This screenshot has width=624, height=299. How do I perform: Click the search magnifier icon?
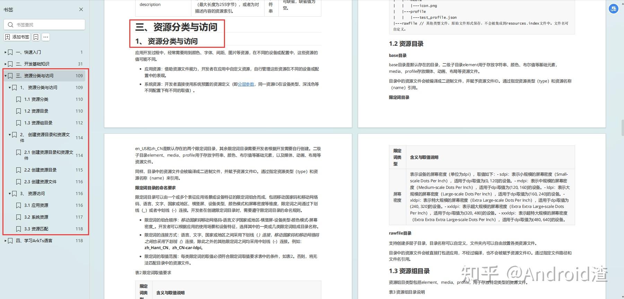(x=10, y=25)
